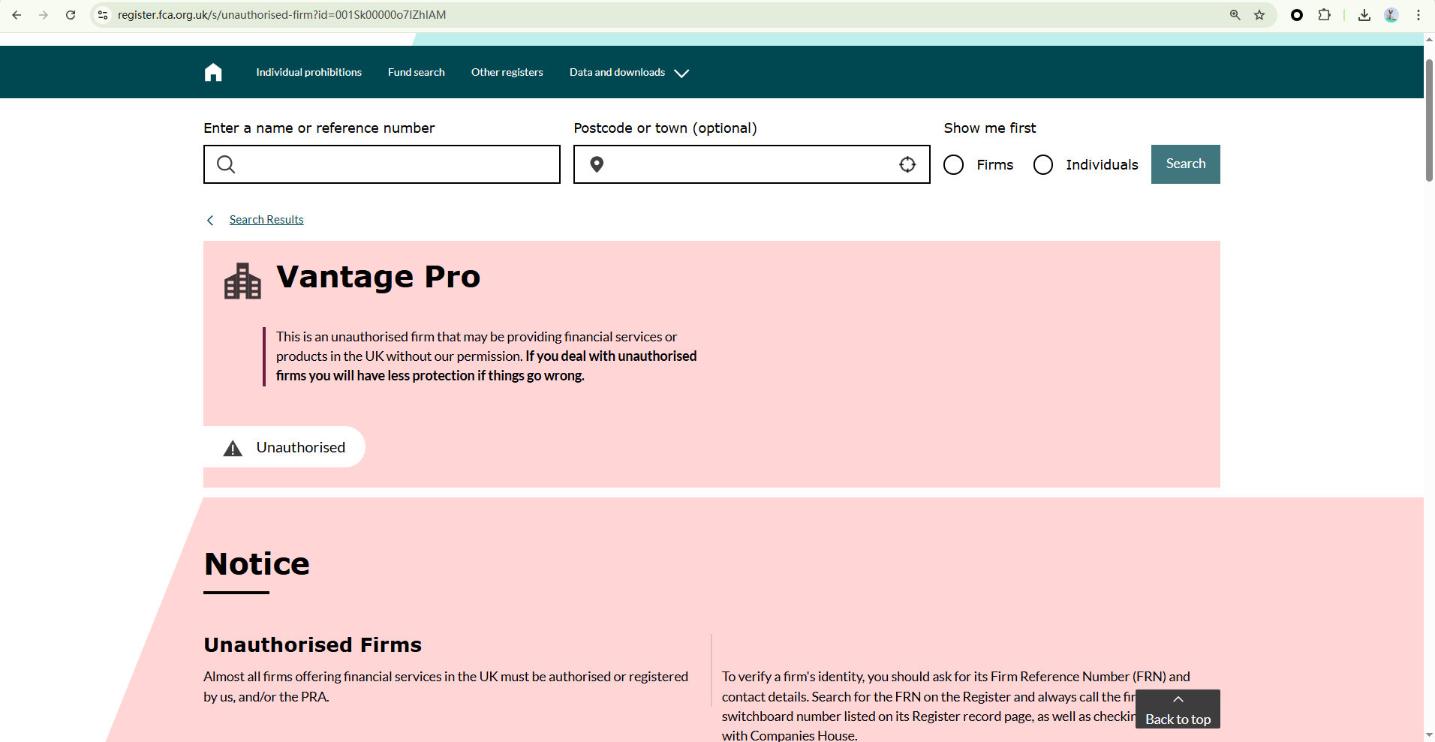Go back to the previous browser page
Image resolution: width=1435 pixels, height=742 pixels.
tap(17, 15)
